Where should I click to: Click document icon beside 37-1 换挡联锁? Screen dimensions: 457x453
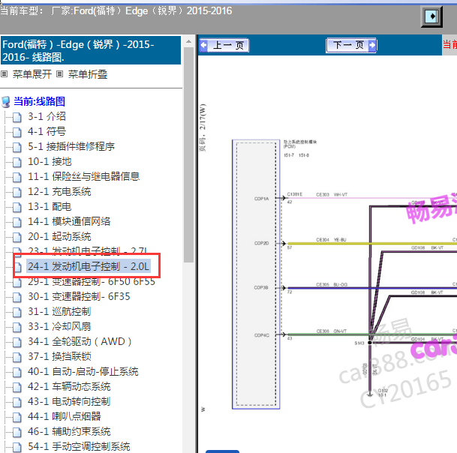click(x=17, y=357)
